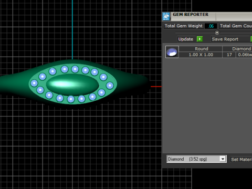Image resolution: width=252 pixels, height=189 pixels.
Task: Click the Total Gem Weight value field
Action: [x=211, y=26]
